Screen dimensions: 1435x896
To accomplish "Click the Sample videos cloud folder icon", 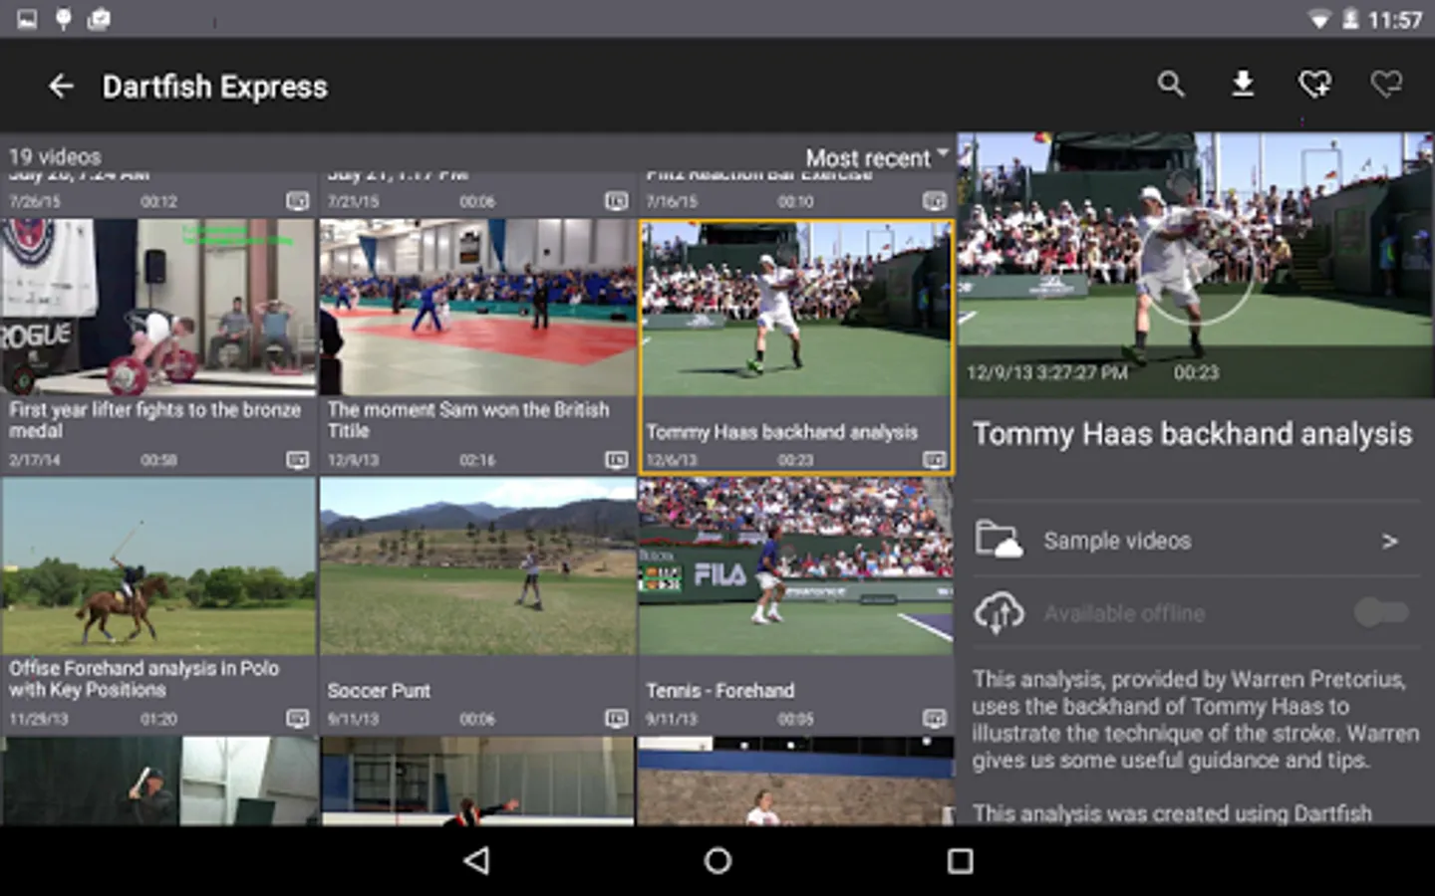I will pyautogui.click(x=999, y=540).
